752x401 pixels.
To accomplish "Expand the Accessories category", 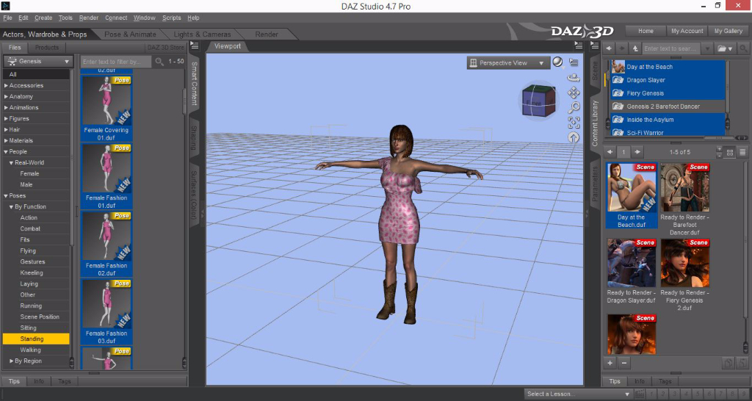I will (6, 85).
